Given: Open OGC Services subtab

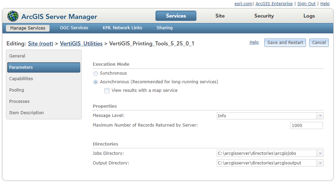Looking at the screenshot, I should (74, 28).
